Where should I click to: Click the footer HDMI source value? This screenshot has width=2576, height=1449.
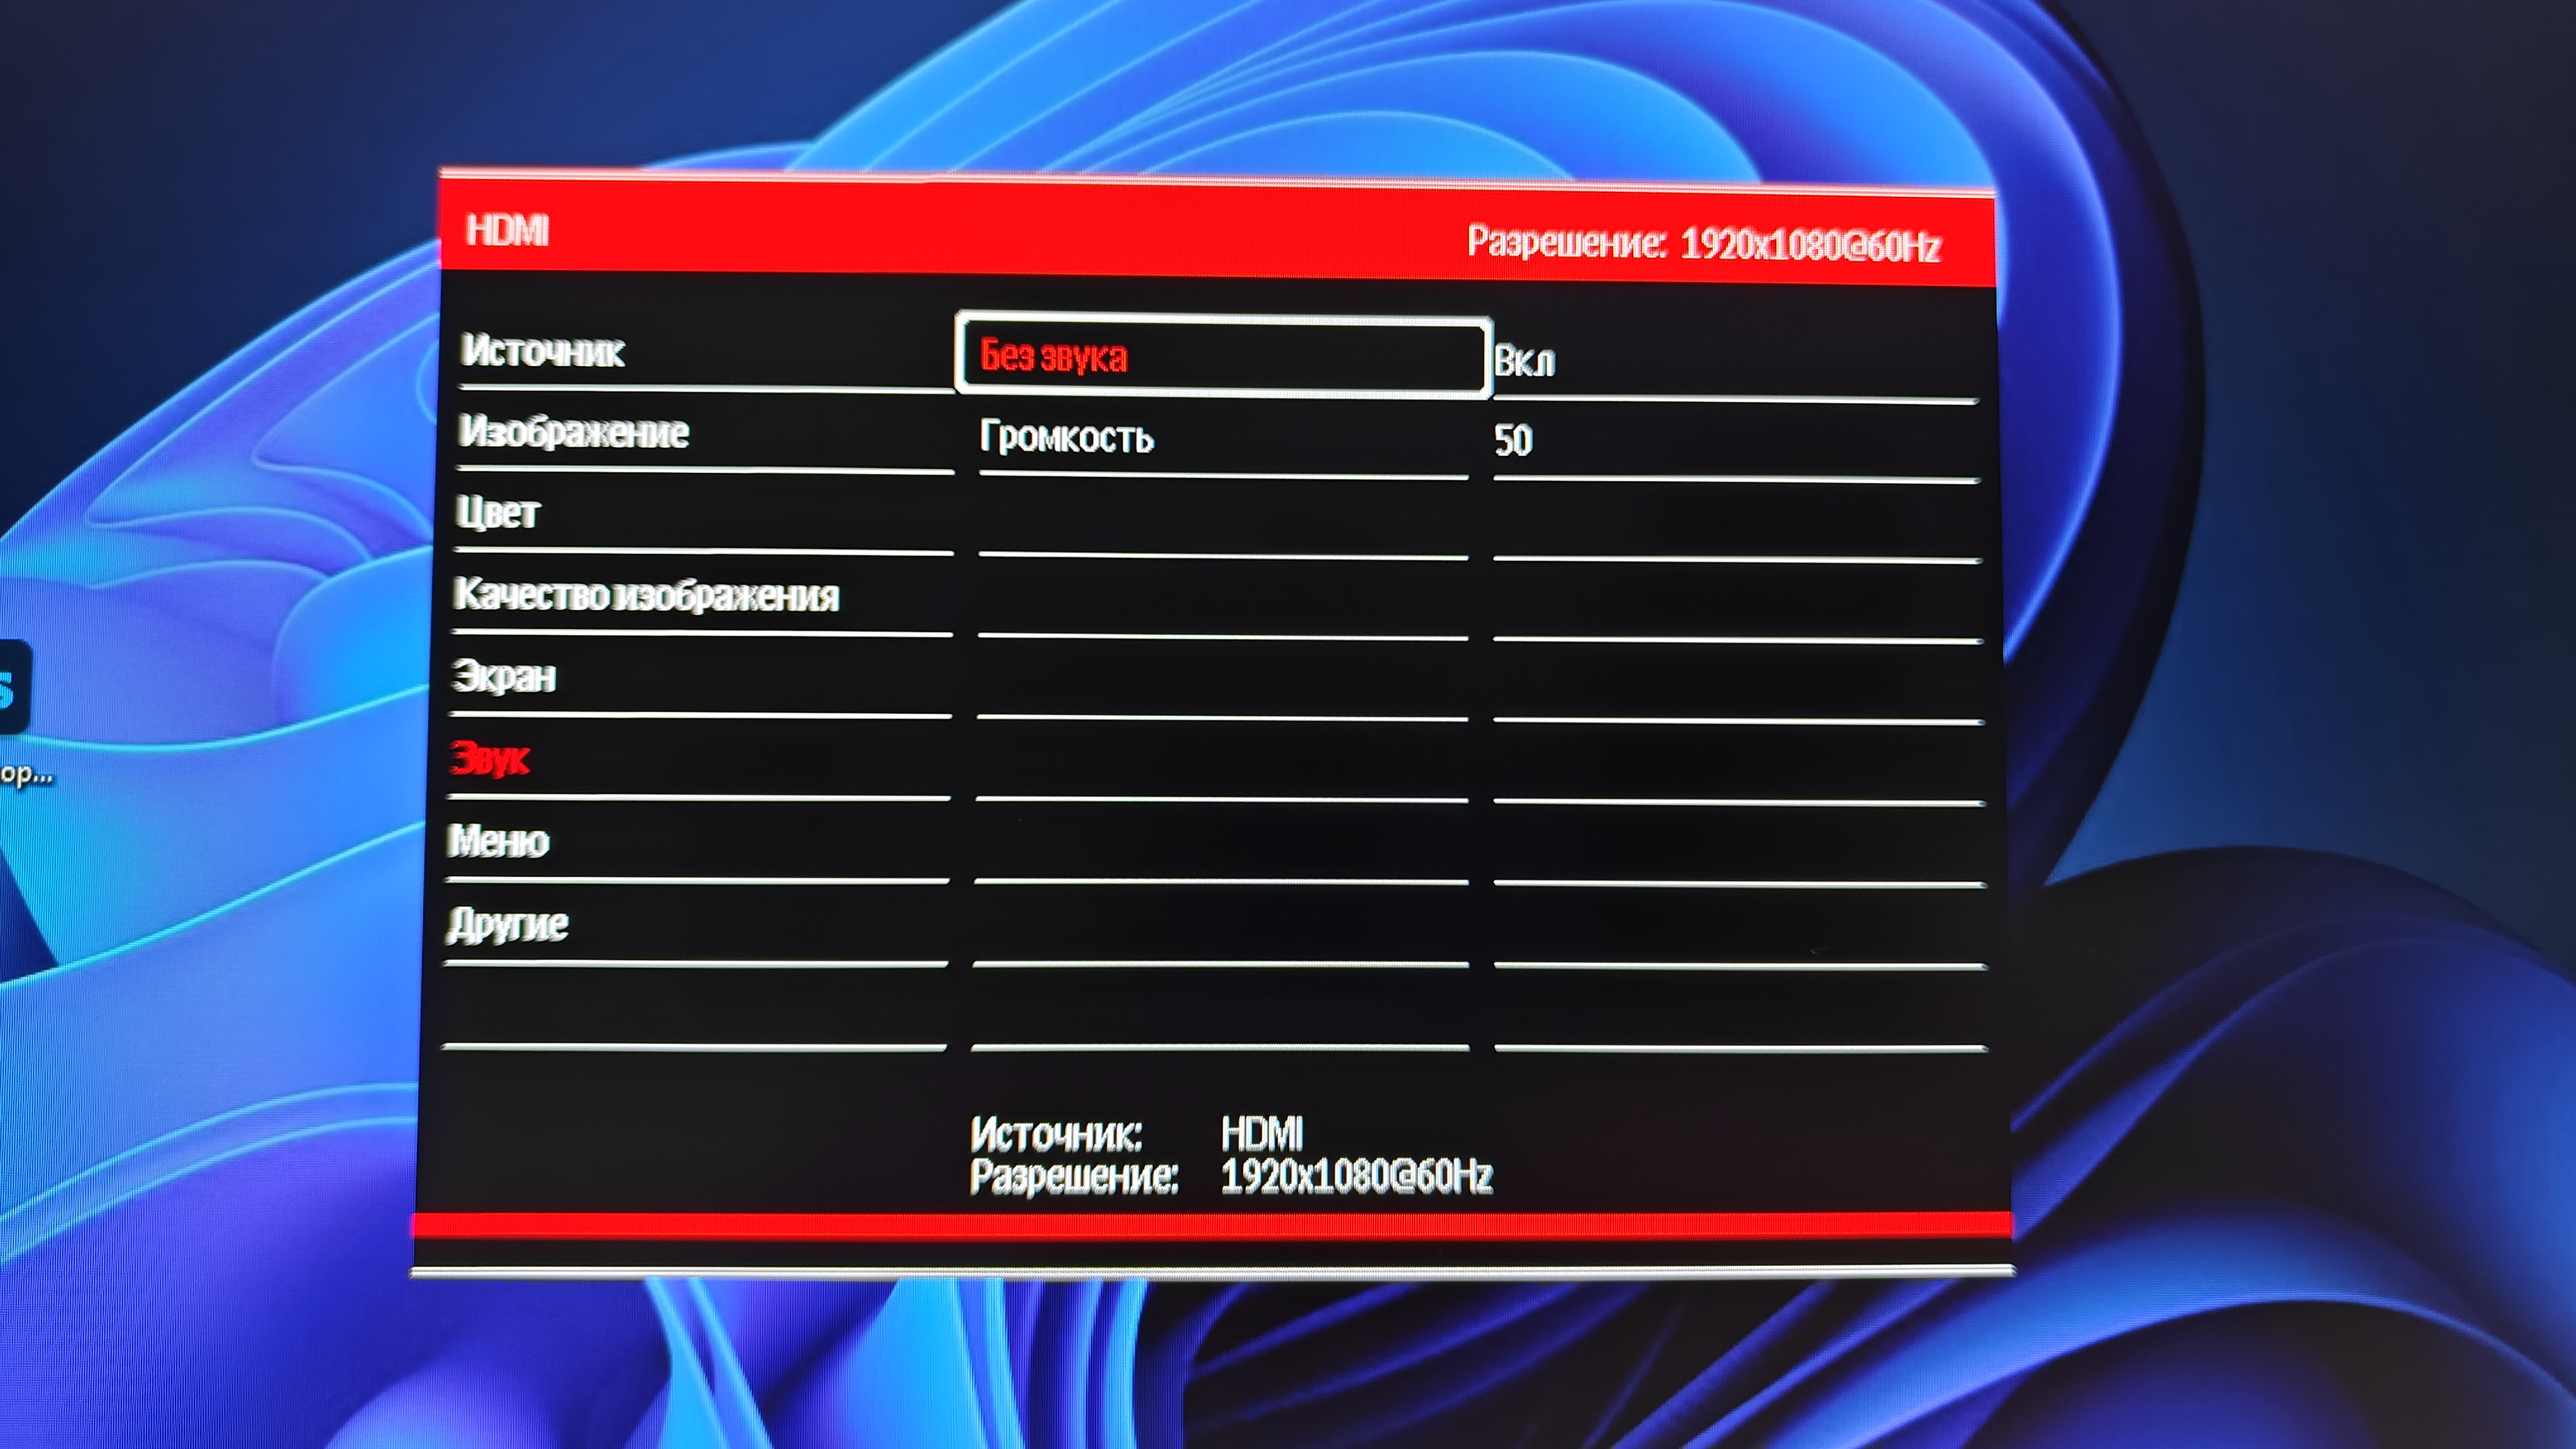click(1262, 1134)
